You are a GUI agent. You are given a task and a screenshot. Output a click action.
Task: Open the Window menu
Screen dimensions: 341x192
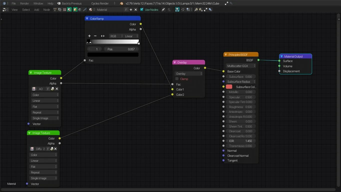click(38, 3)
